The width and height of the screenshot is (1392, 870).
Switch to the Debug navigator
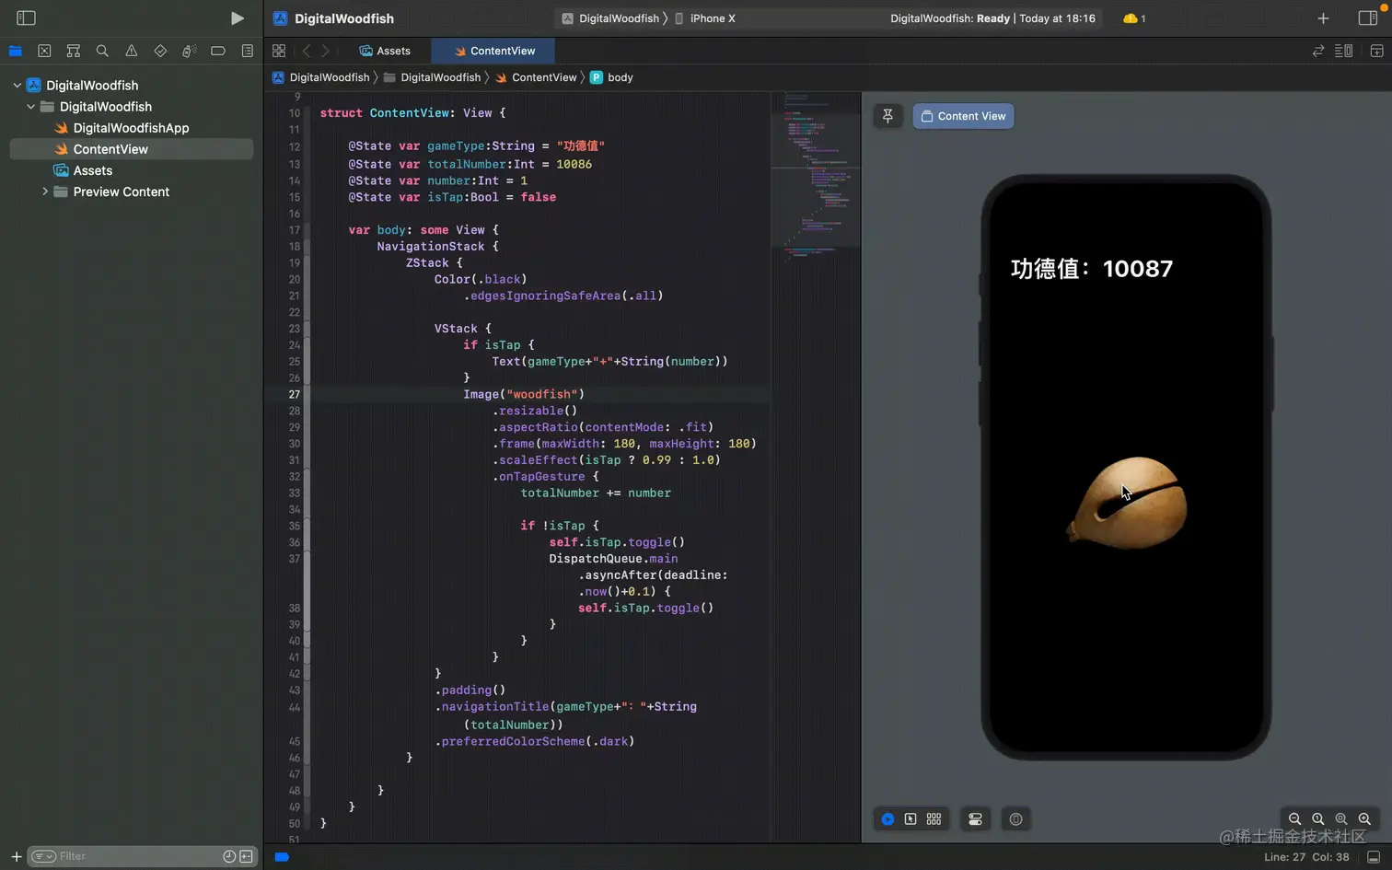point(189,51)
